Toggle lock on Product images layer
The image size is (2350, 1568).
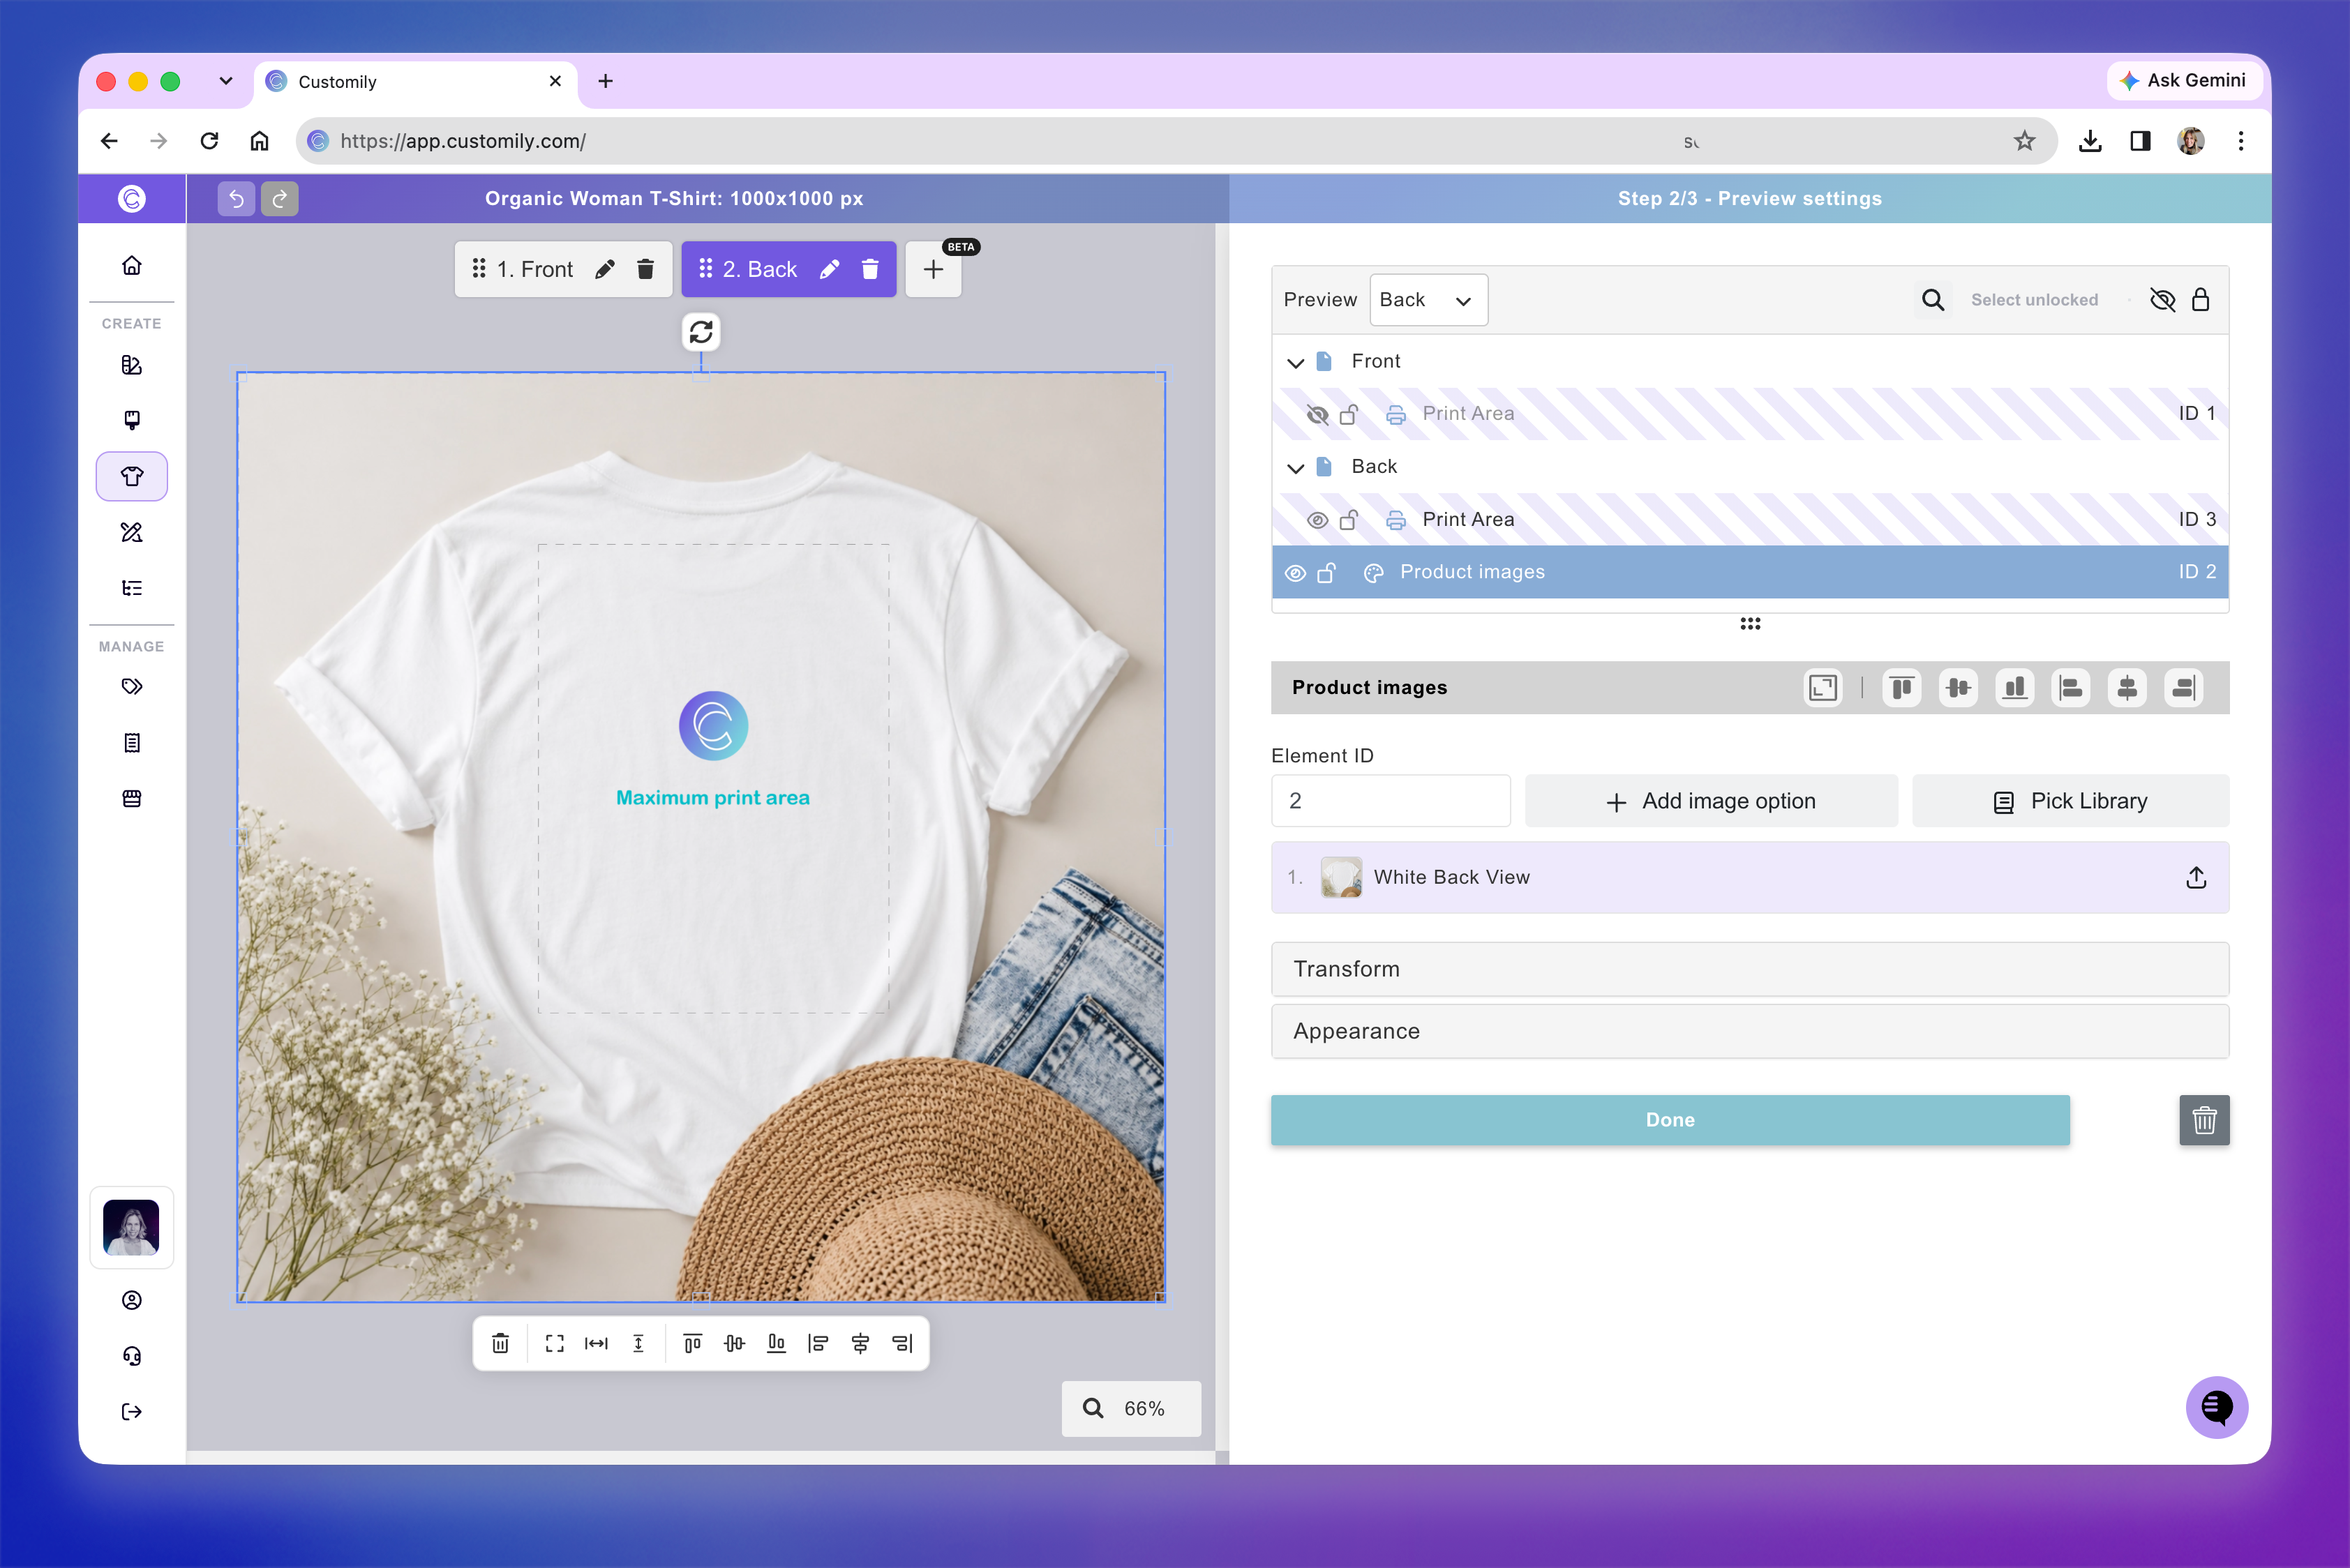pyautogui.click(x=1326, y=573)
